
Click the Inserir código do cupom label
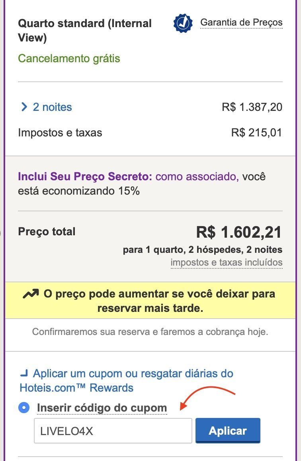(102, 408)
